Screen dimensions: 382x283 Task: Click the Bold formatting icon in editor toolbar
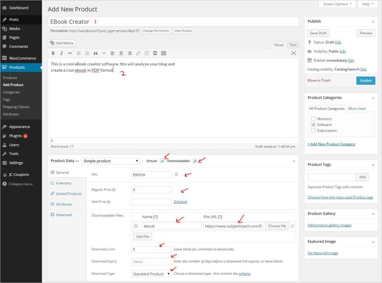(53, 53)
